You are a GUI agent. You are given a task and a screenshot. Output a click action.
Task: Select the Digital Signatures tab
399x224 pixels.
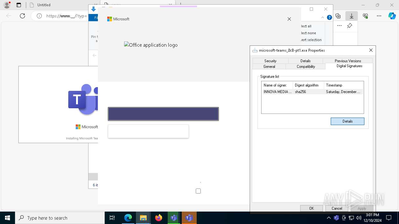349,66
